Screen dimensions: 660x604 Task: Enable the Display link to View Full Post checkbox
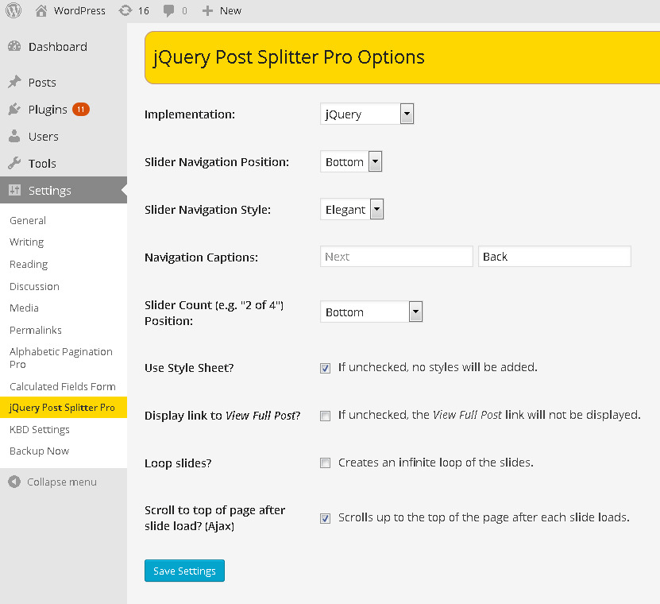325,415
